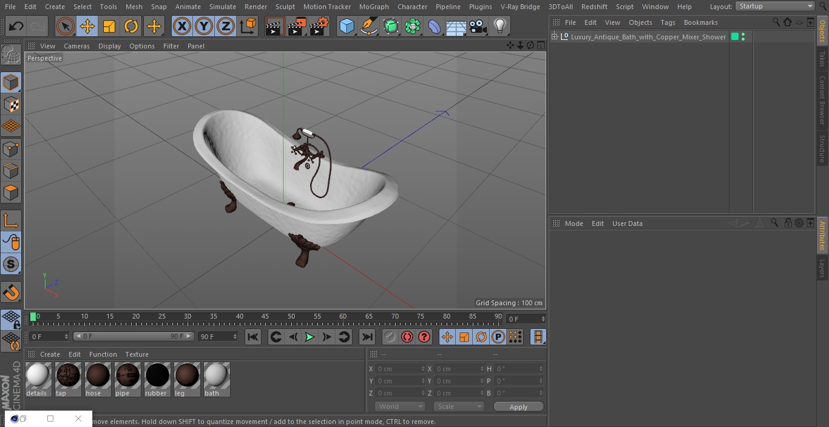Click end frame field 90 F
The image size is (829, 427).
click(x=218, y=336)
